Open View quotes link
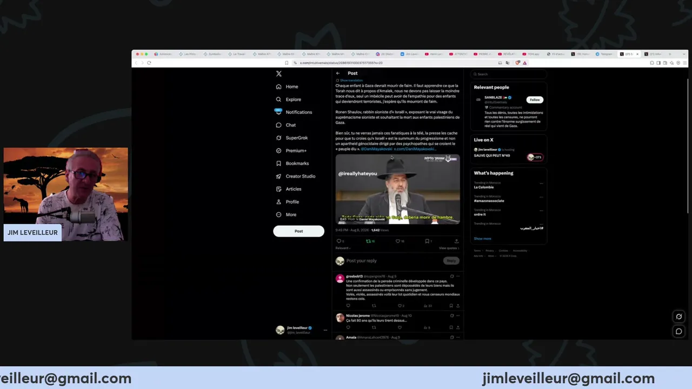The height and width of the screenshot is (389, 692). pyautogui.click(x=449, y=248)
